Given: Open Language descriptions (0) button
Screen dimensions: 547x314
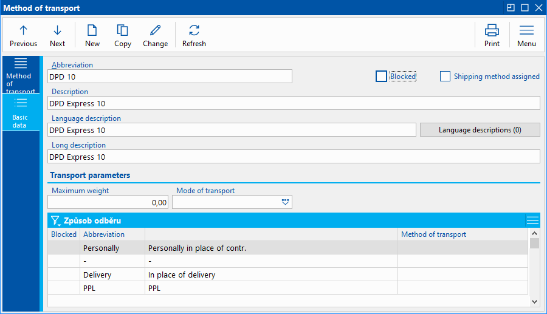Looking at the screenshot, I should tap(480, 129).
